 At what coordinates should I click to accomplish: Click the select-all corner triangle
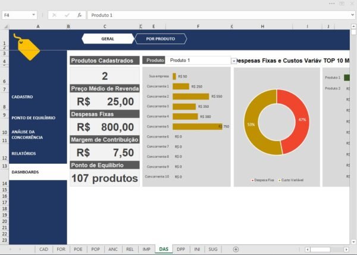coord(6,27)
